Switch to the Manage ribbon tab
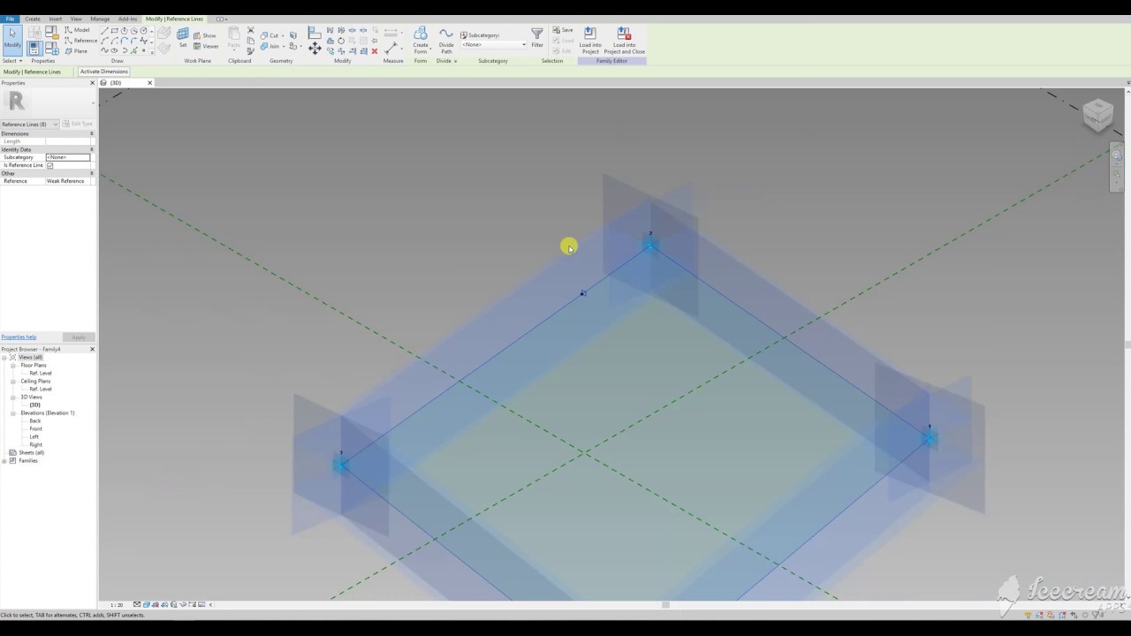1131x636 pixels. tap(100, 19)
